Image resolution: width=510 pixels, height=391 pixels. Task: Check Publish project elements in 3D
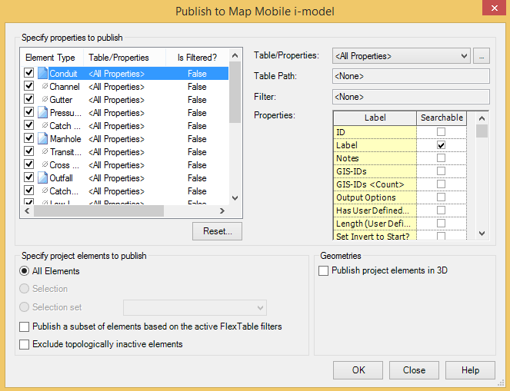point(323,270)
